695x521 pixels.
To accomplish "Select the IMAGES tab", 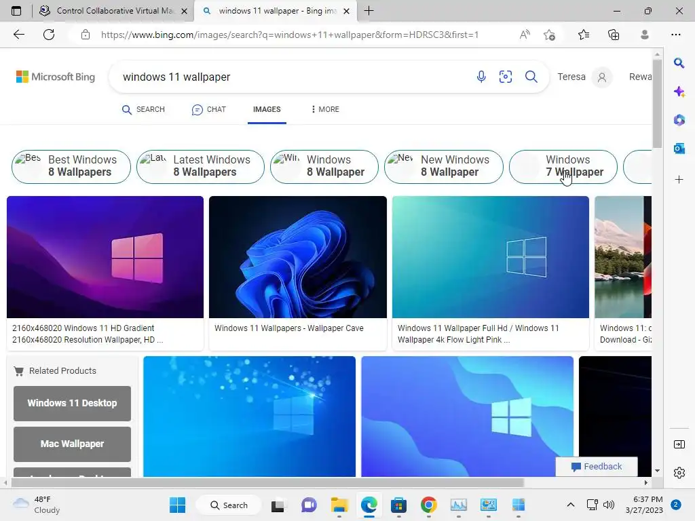I will 267,109.
